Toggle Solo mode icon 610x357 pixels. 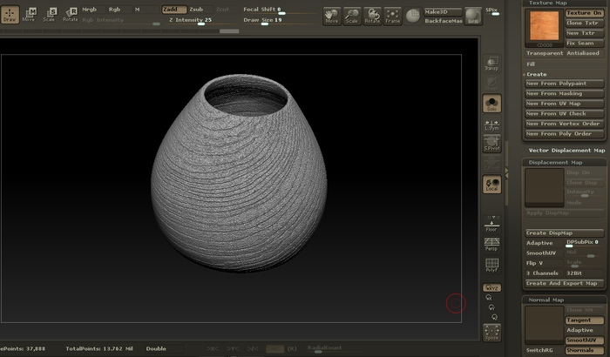pos(491,104)
